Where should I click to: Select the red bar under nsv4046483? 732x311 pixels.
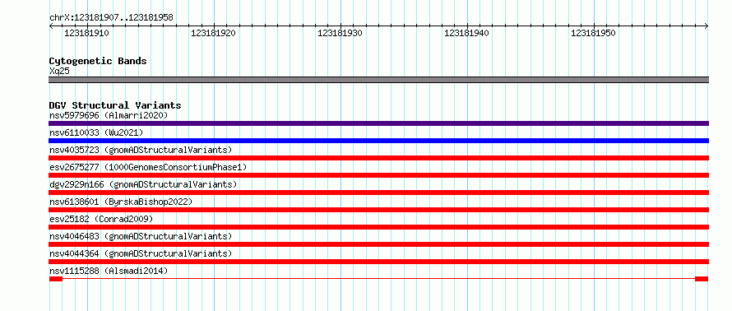(378, 244)
